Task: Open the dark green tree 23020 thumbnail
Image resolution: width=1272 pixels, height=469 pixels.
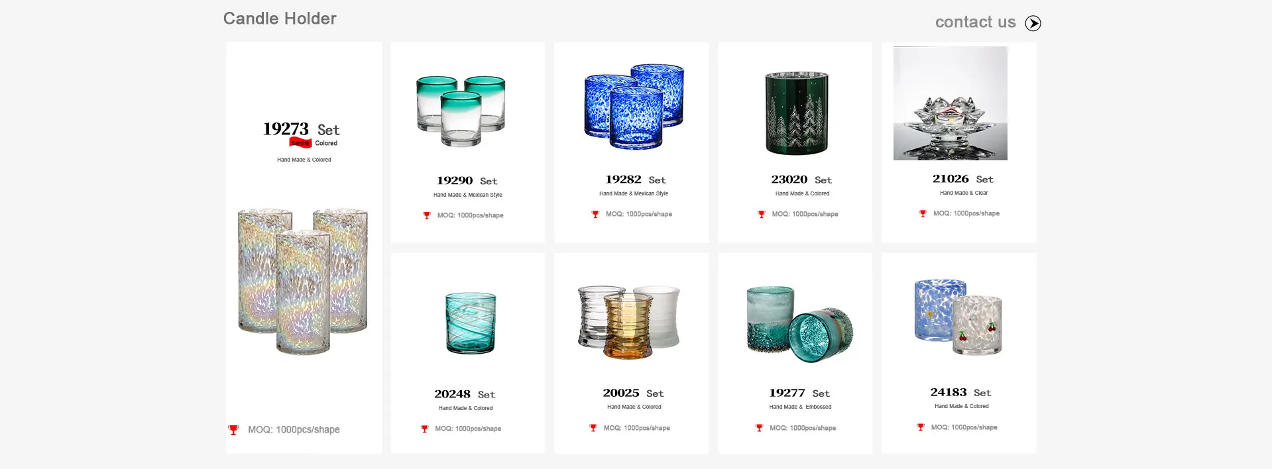Action: [797, 113]
